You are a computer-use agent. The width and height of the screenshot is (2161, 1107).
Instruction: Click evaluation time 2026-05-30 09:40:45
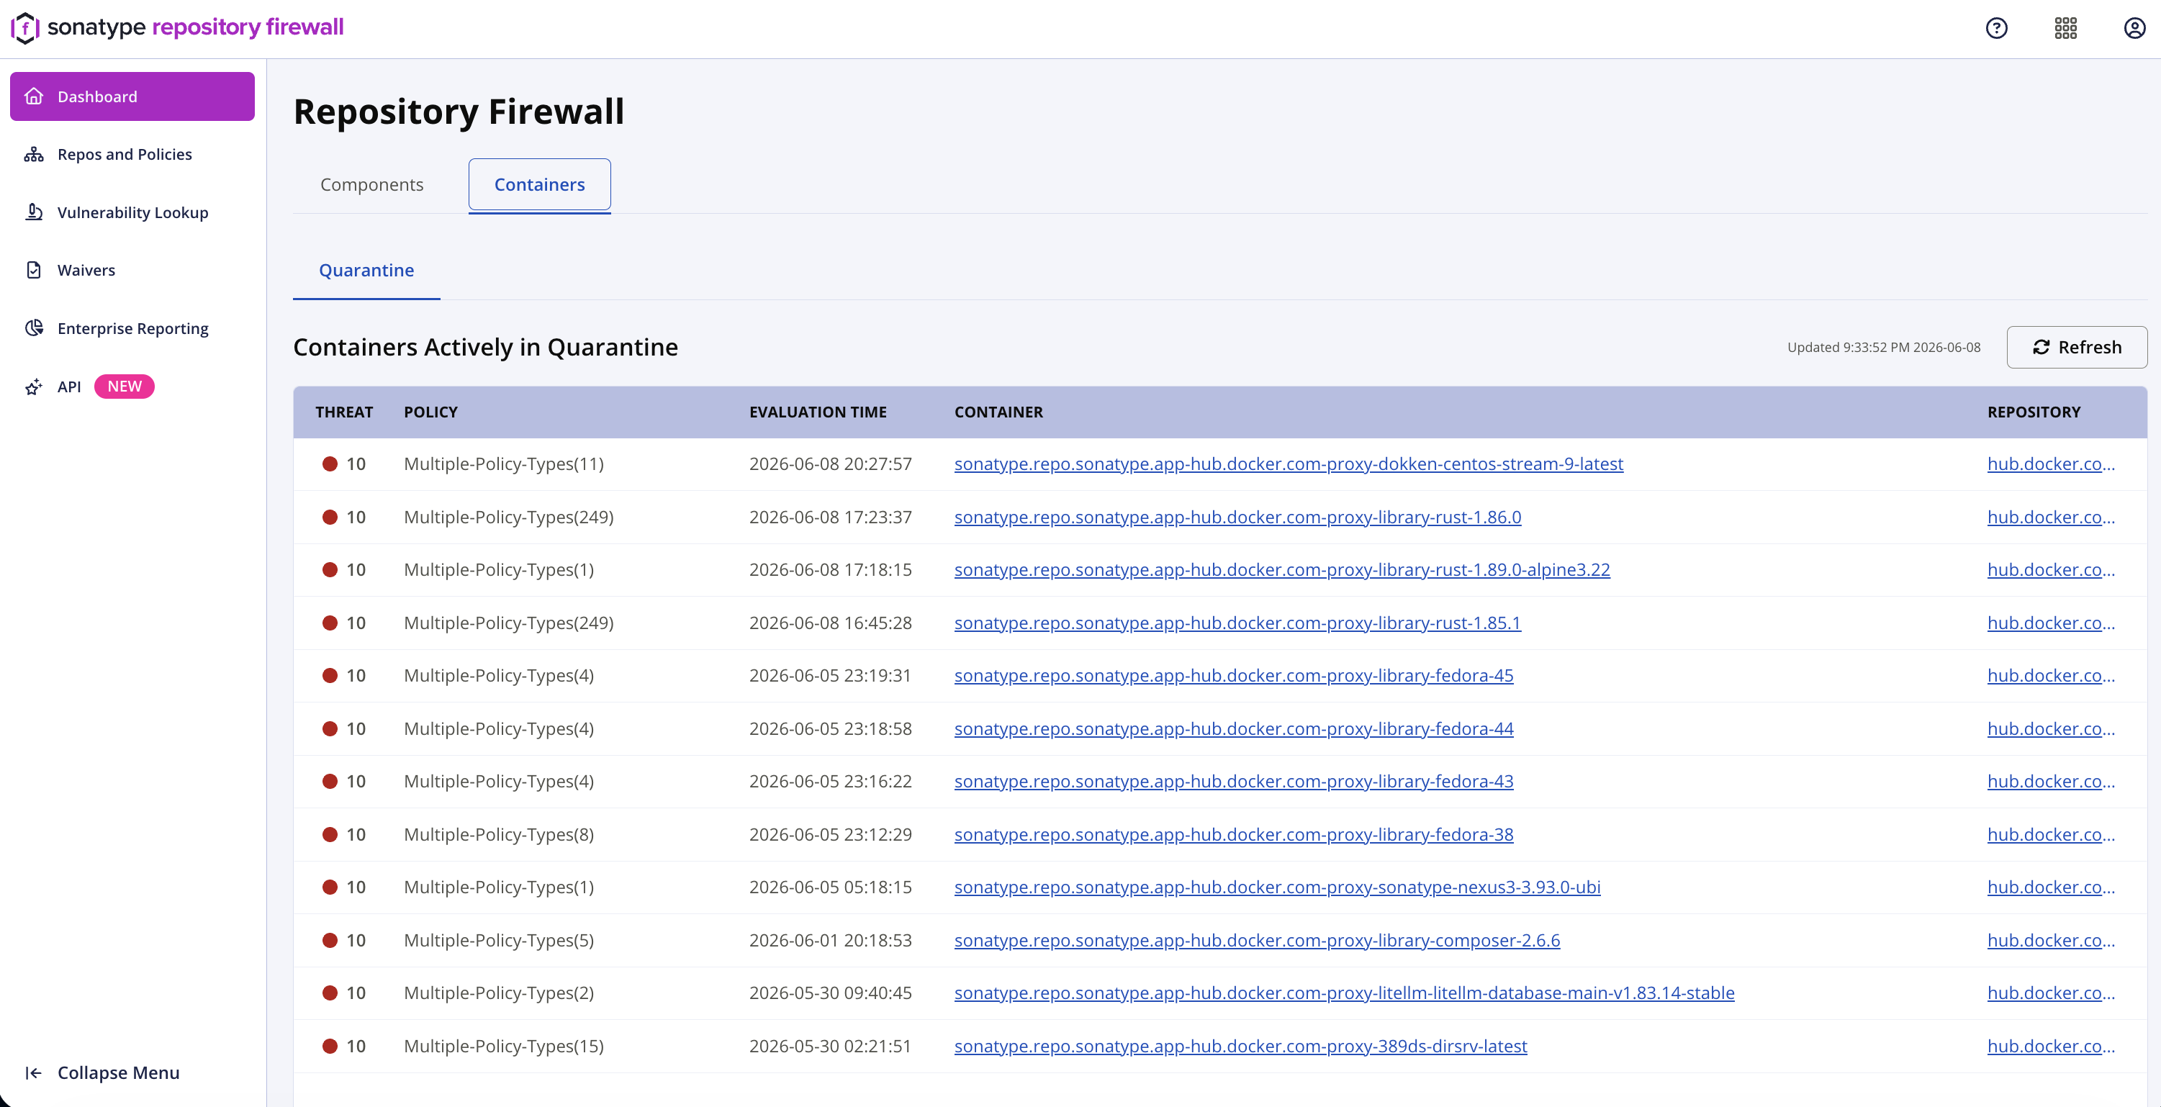(830, 993)
